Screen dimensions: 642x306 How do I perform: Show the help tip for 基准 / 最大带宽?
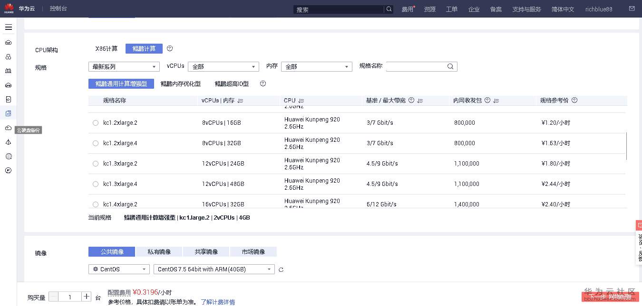[411, 100]
